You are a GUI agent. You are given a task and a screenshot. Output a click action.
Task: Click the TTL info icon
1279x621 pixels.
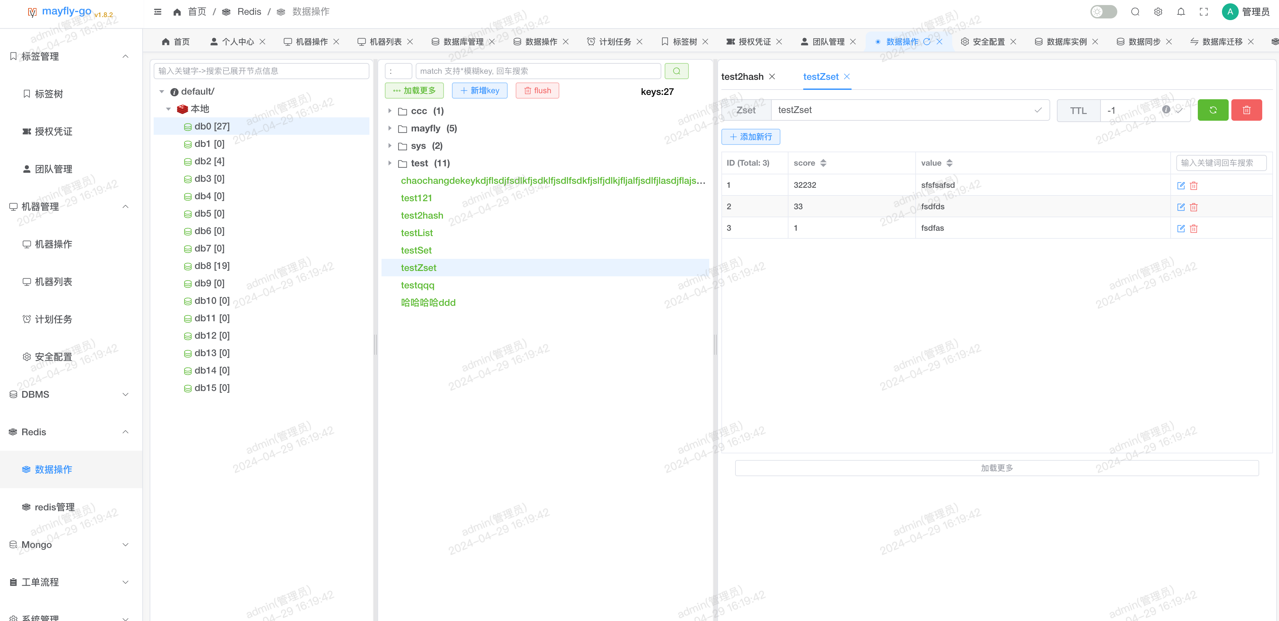pyautogui.click(x=1166, y=109)
